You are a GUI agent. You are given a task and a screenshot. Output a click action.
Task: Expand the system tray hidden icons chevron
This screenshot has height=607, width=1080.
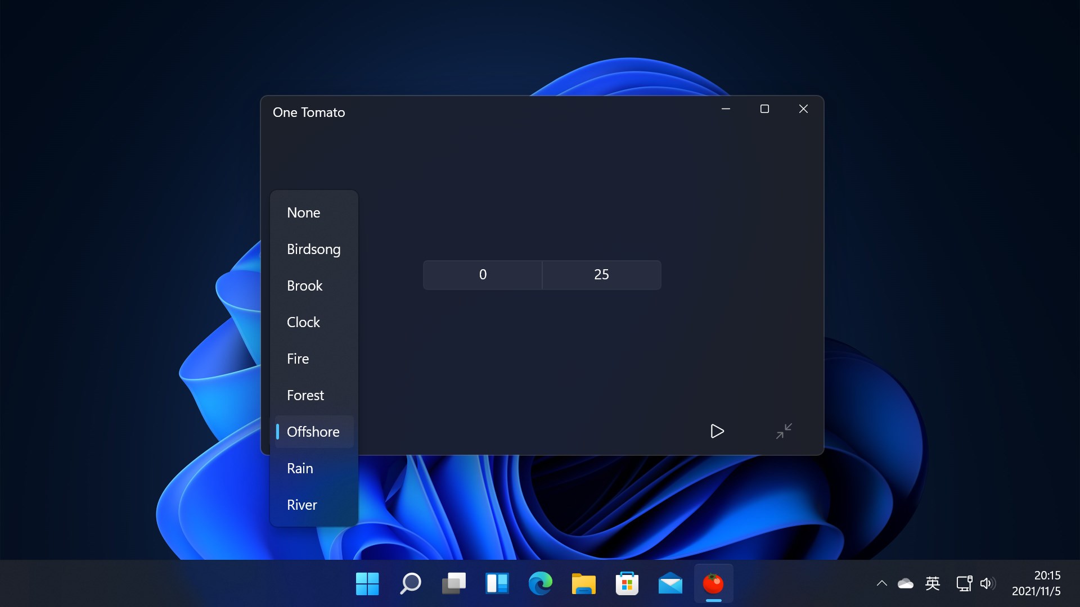(881, 583)
